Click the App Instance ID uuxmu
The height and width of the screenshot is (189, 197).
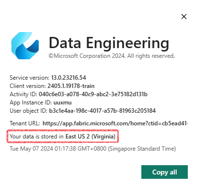point(62,103)
